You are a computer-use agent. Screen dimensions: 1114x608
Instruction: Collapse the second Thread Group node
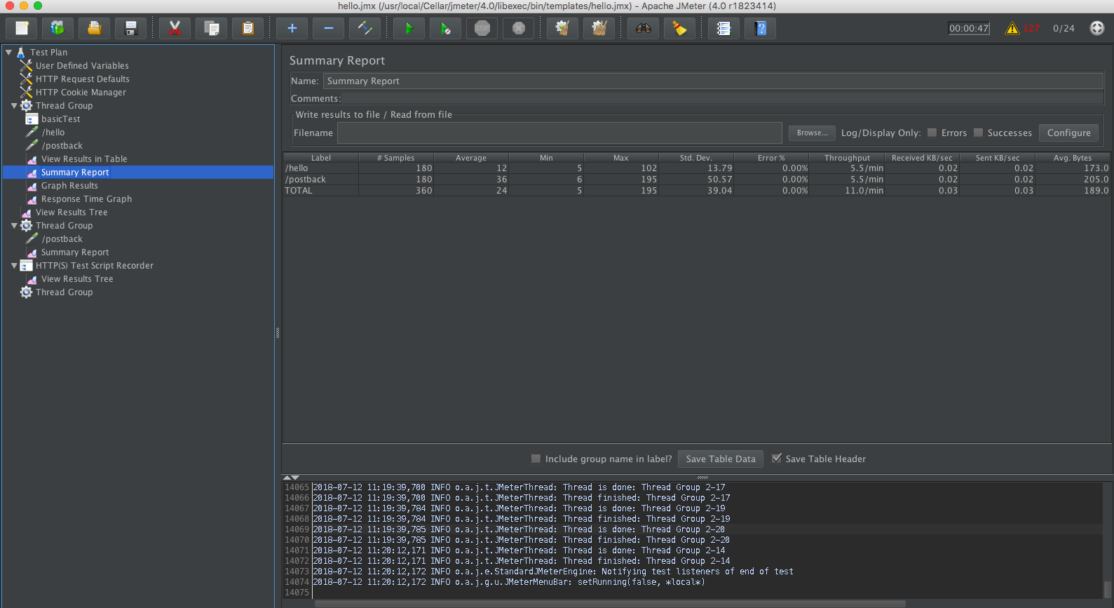[x=14, y=225]
